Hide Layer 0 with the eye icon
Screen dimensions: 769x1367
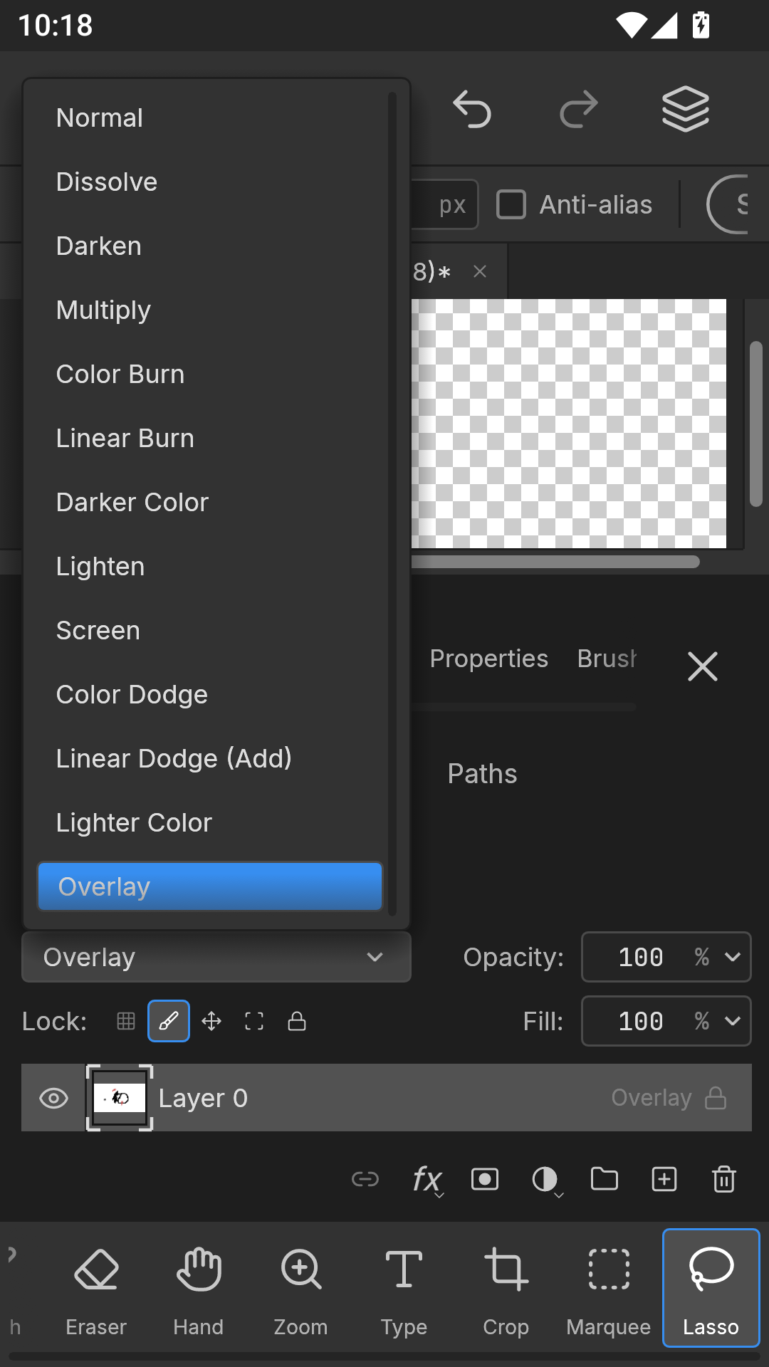tap(54, 1099)
